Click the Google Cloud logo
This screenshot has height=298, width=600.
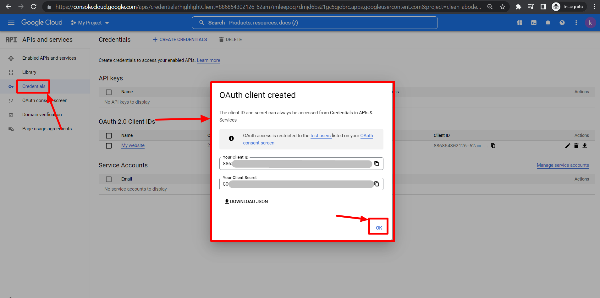pos(42,23)
